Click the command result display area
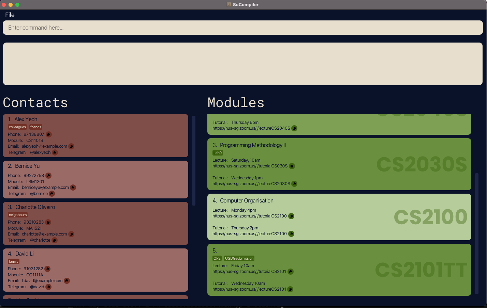Screen dimensions: 487x308 (243, 64)
